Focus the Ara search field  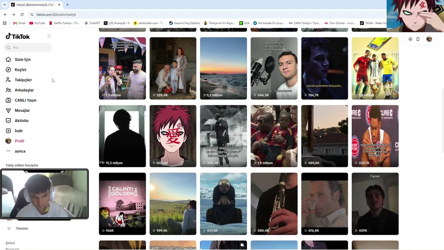pos(28,48)
